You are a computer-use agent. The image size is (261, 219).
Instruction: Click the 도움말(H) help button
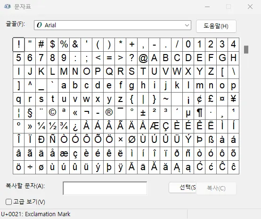[x=216, y=26]
